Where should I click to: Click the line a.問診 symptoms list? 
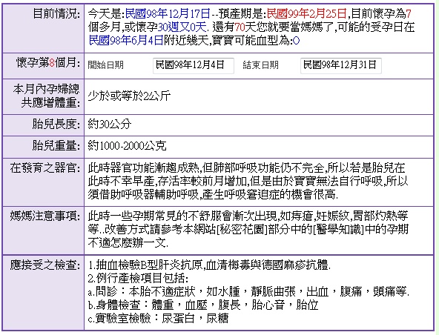(248, 291)
